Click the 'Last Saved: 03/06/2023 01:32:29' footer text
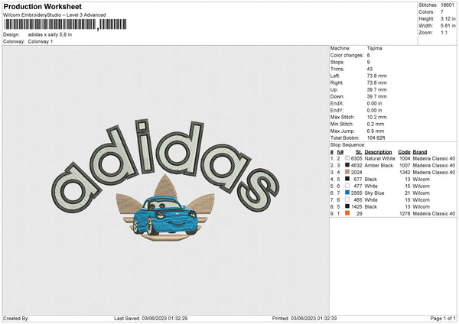 pyautogui.click(x=151, y=318)
